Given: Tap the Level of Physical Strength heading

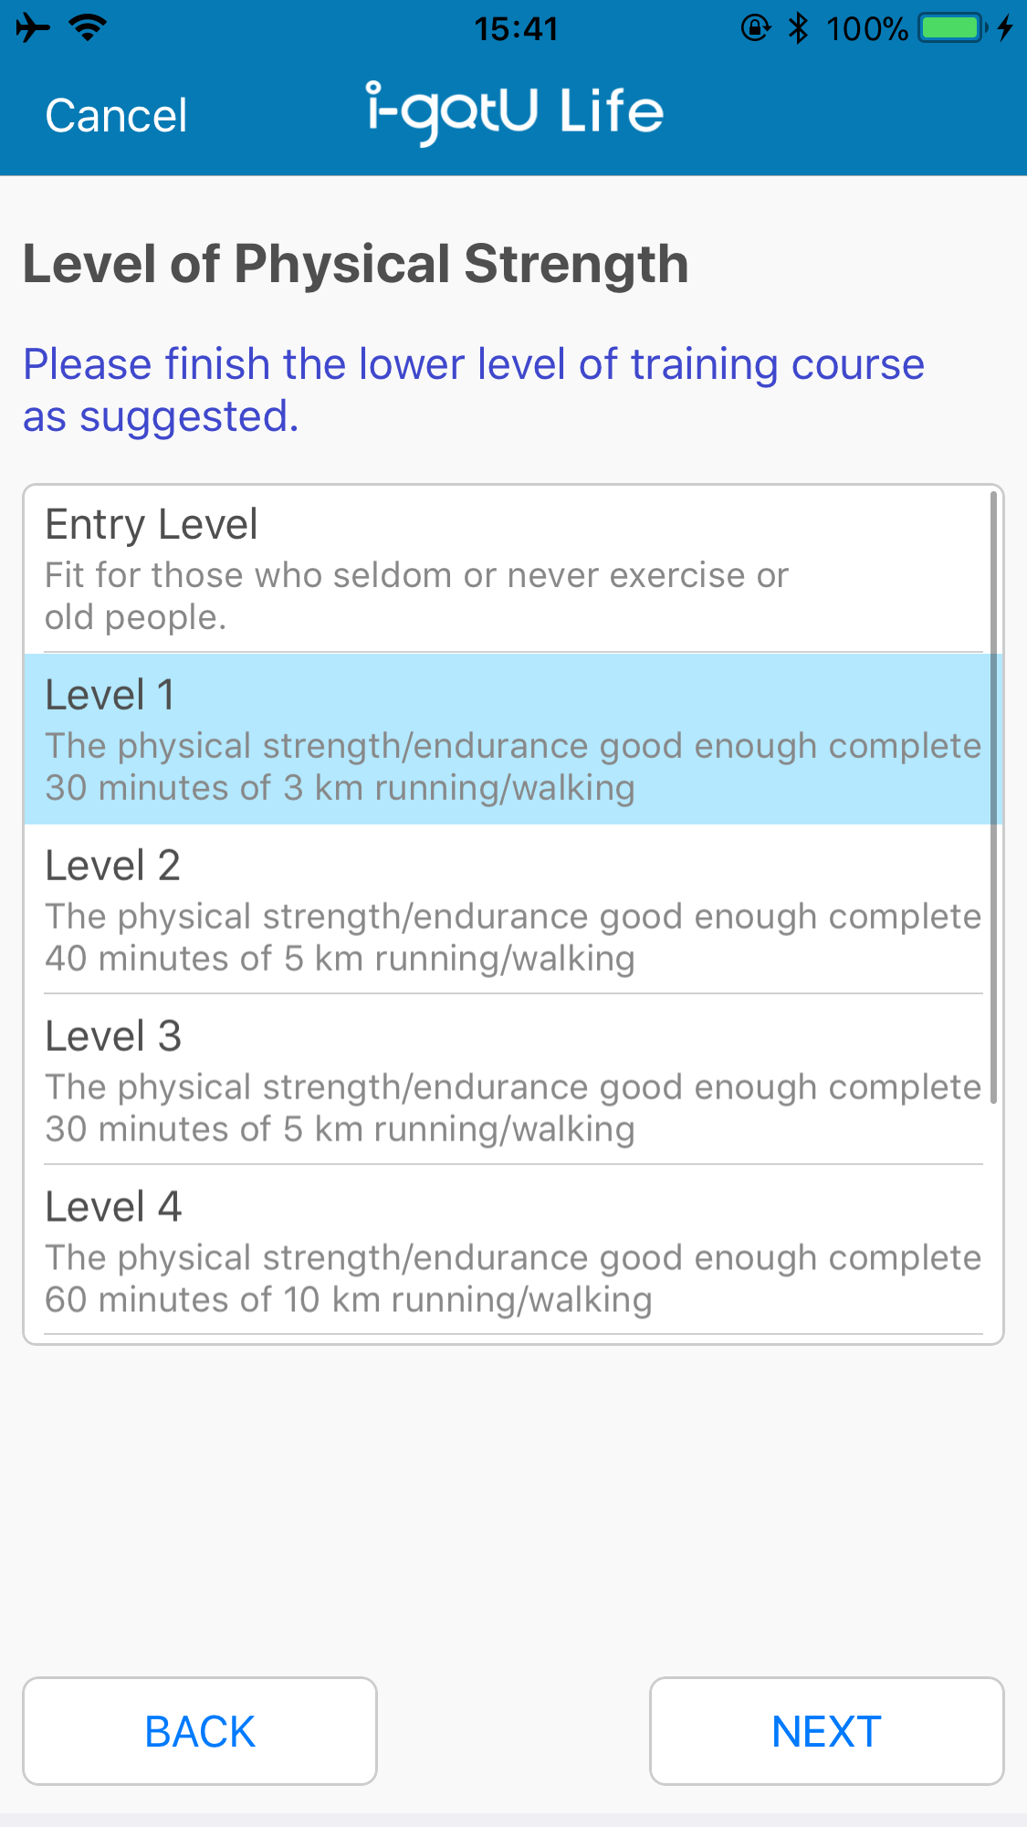Looking at the screenshot, I should 355,265.
